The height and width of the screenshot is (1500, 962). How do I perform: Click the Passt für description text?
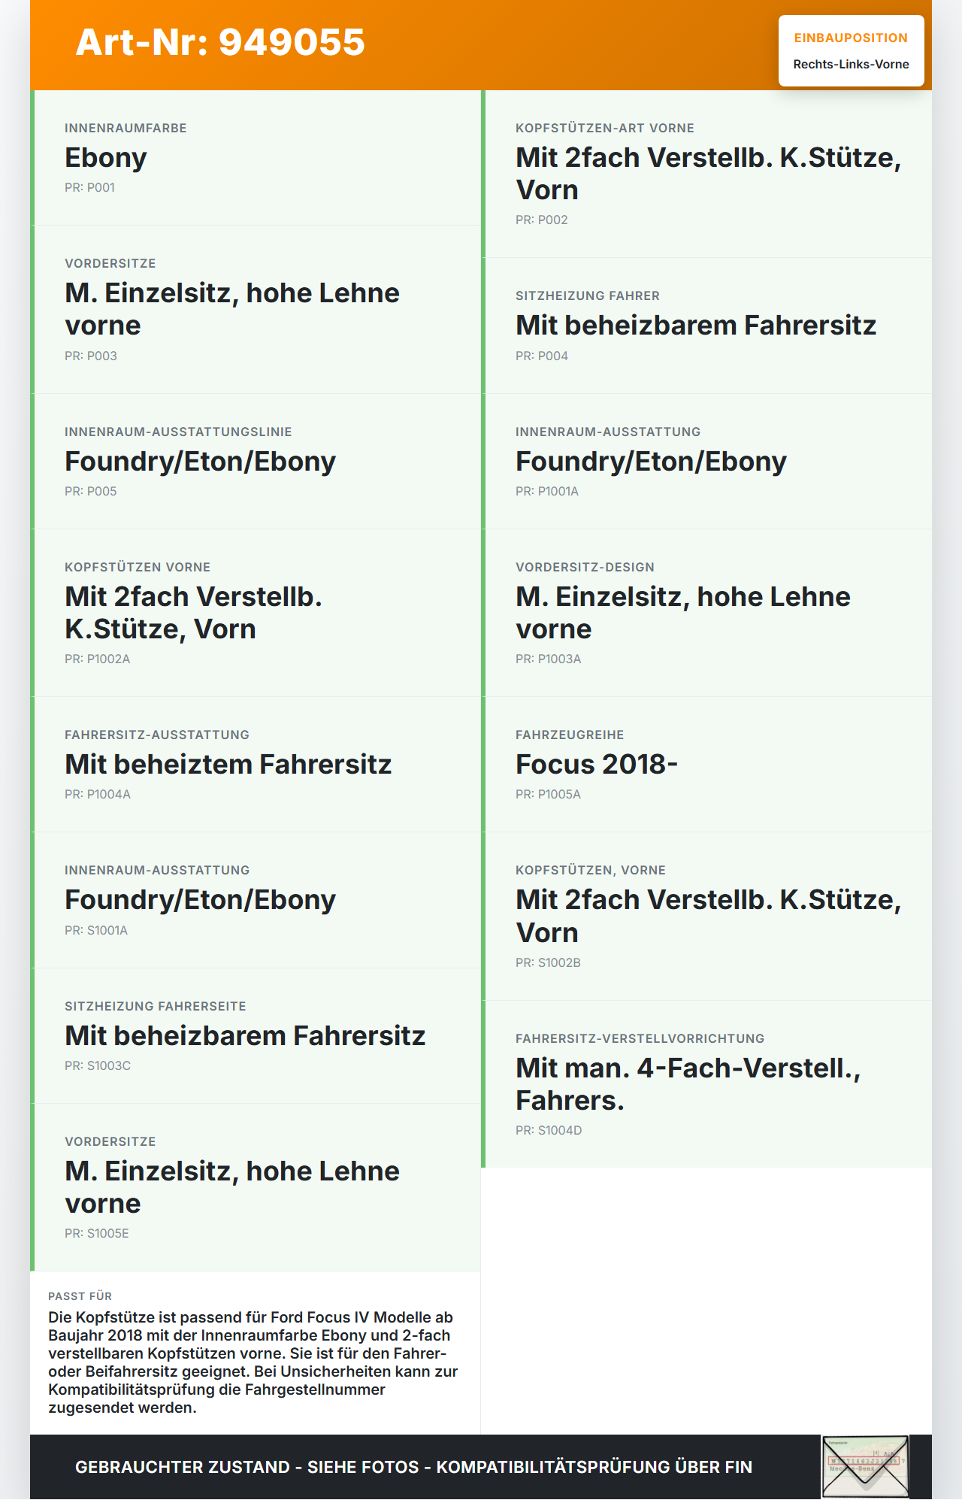pos(253,1362)
